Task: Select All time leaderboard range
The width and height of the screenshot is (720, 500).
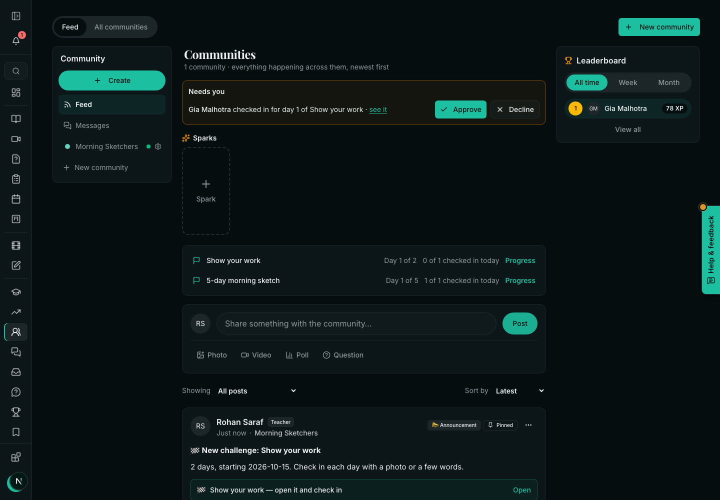Action: (587, 82)
